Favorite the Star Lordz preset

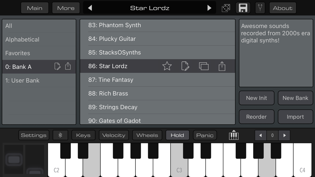pos(167,66)
